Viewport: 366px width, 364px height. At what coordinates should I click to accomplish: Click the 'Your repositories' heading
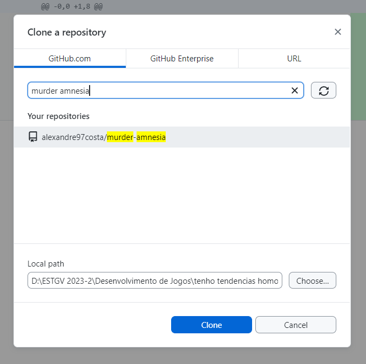[x=58, y=116]
